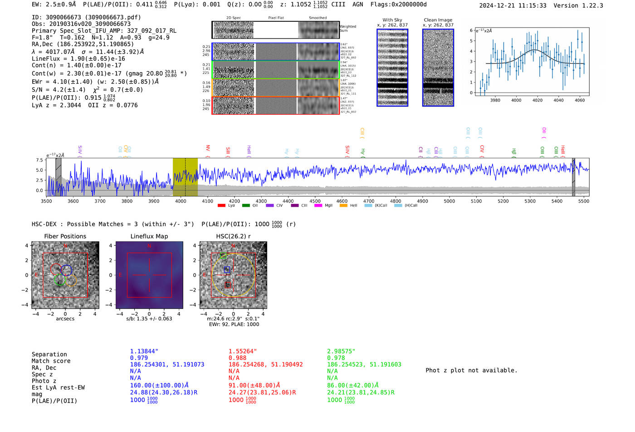The height and width of the screenshot is (432, 635).
Task: Click the orange fiber circle in Fiber Positions
Action: tap(71, 280)
